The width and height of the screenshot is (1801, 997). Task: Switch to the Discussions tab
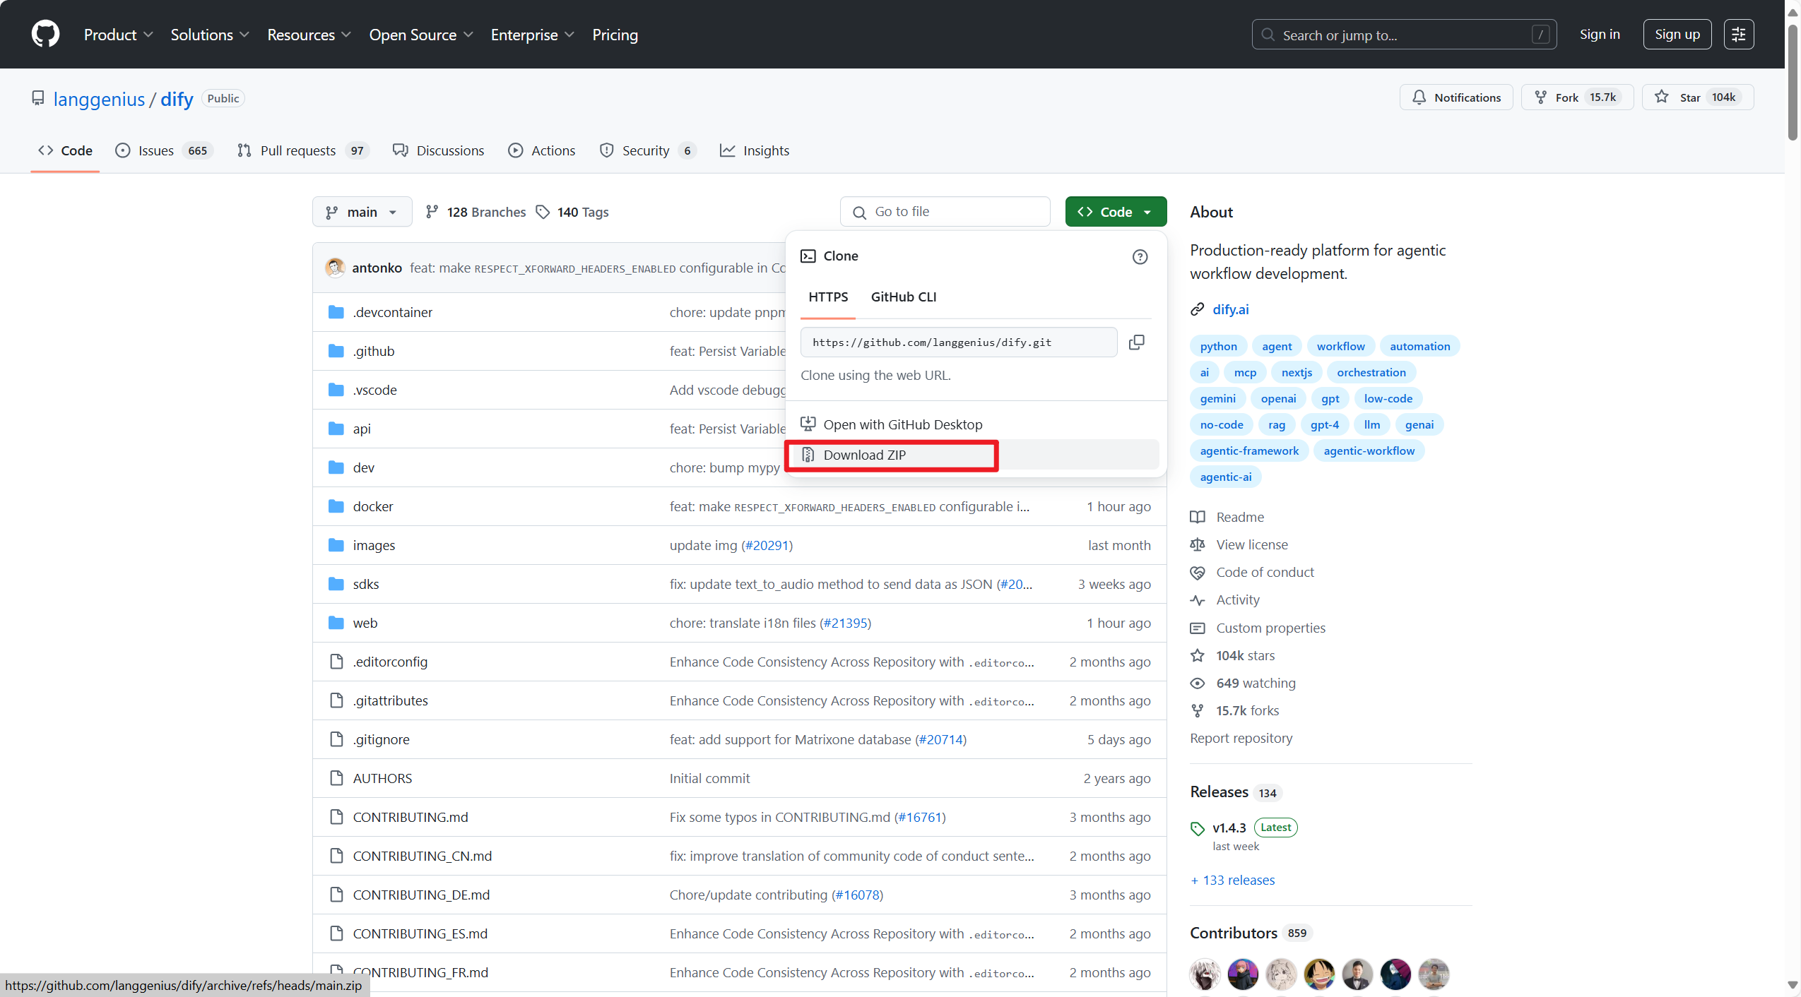[439, 150]
